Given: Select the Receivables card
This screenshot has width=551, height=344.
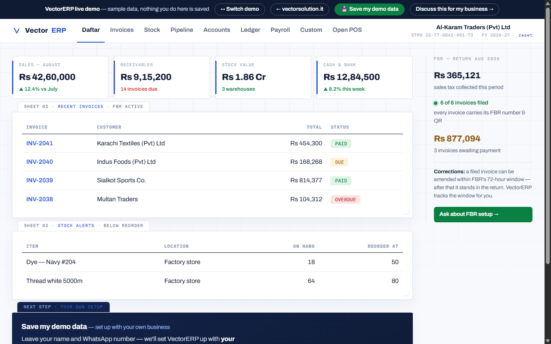Looking at the screenshot, I should [162, 77].
